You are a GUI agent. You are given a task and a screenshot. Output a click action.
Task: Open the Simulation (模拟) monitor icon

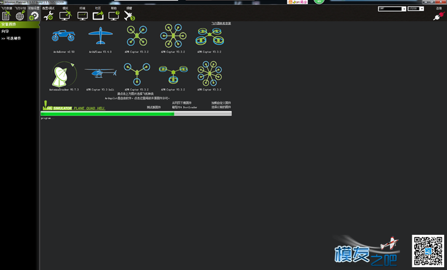[x=65, y=16]
